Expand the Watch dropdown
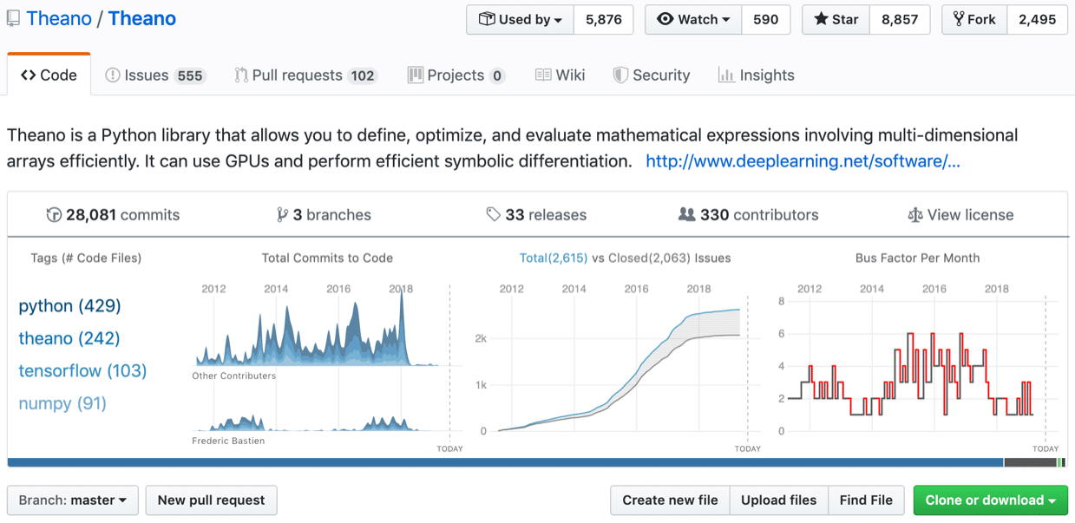The width and height of the screenshot is (1075, 523). (693, 19)
